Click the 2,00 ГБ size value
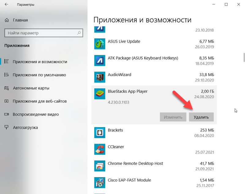The width and height of the screenshot is (245, 194). [207, 91]
